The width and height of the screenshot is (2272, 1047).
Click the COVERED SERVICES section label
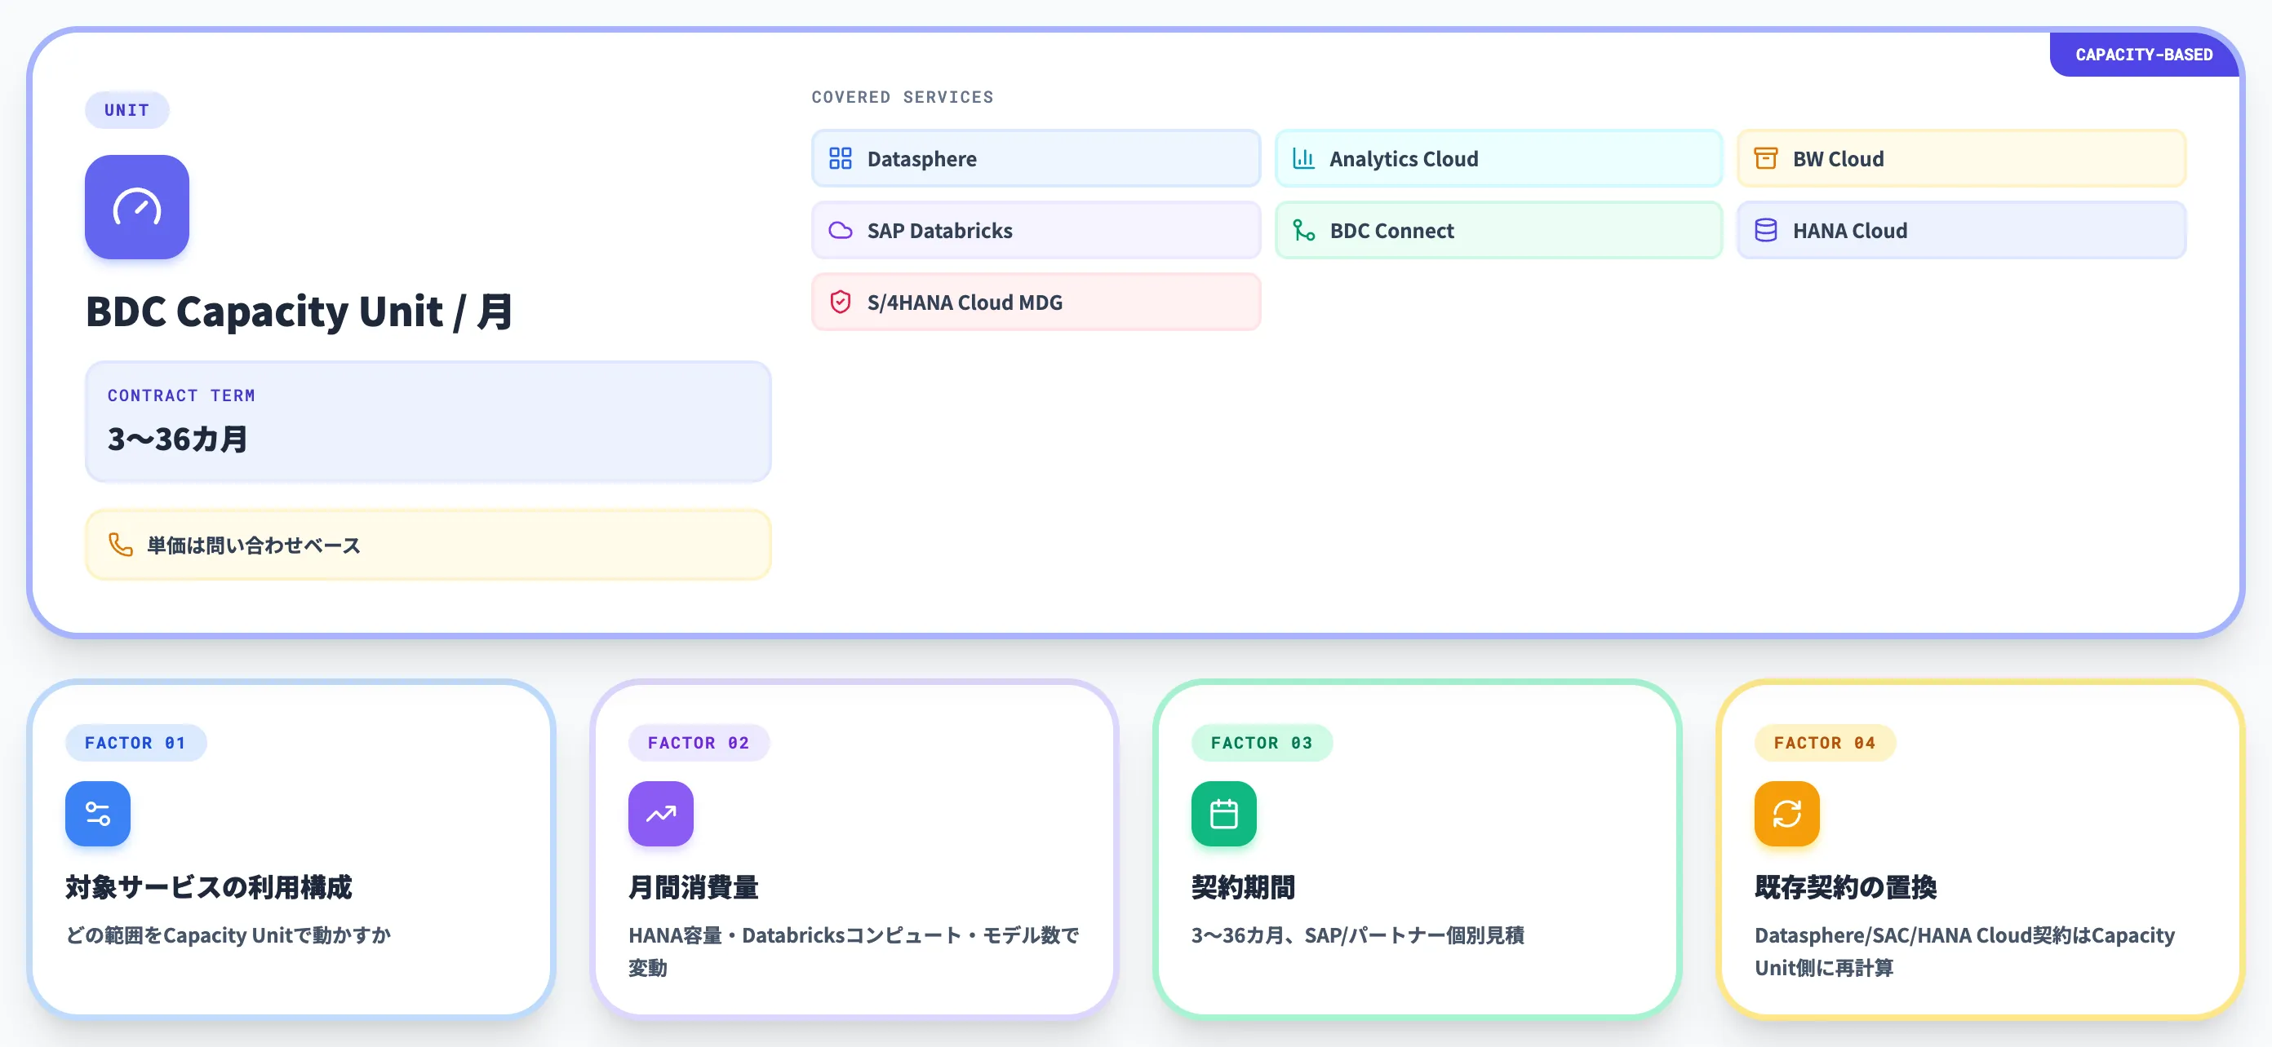(x=903, y=97)
